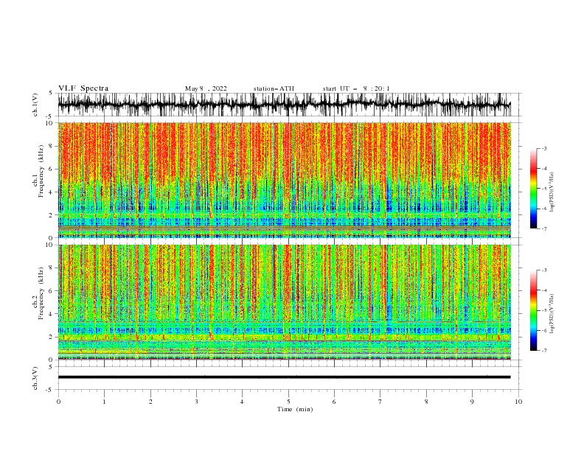The height and width of the screenshot is (451, 584).
Task: Click the 'ch.3(V)' axis label
Action: [x=35, y=378]
